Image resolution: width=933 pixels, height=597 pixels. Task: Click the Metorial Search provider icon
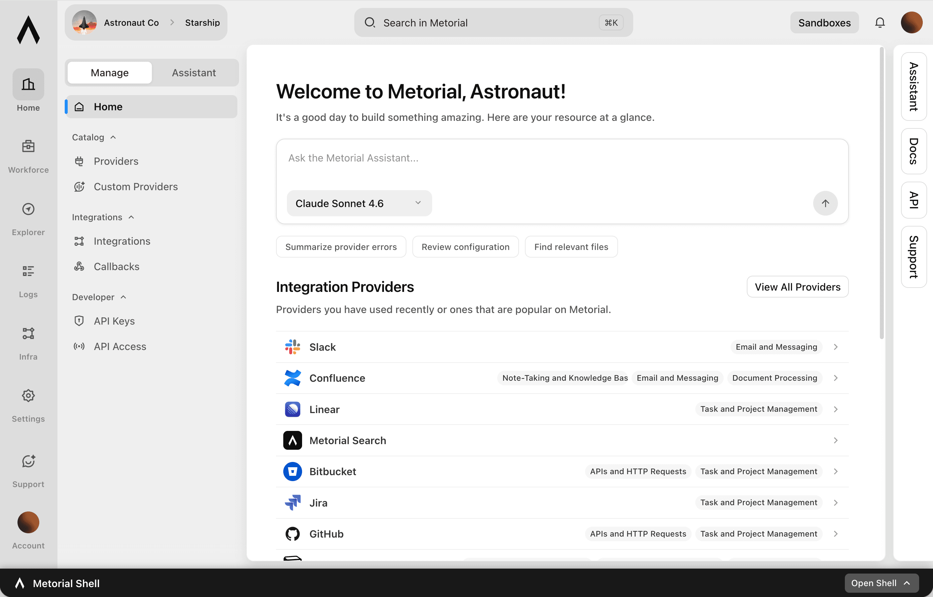tap(292, 440)
